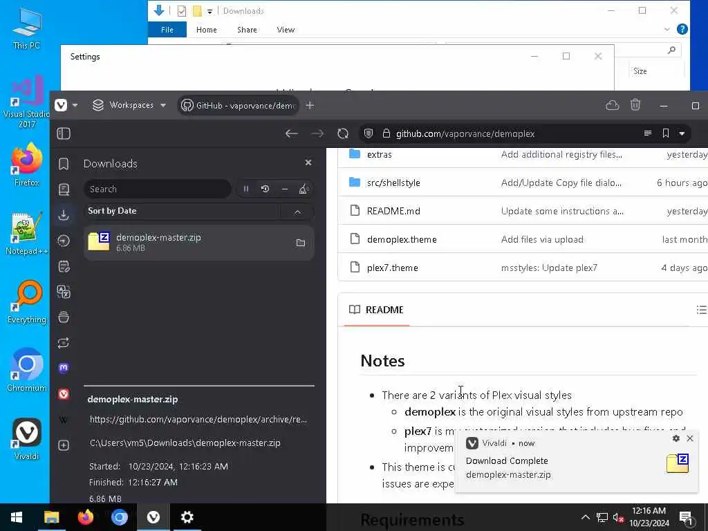
Task: Open commit message 'Add files via upload'
Action: point(542,239)
